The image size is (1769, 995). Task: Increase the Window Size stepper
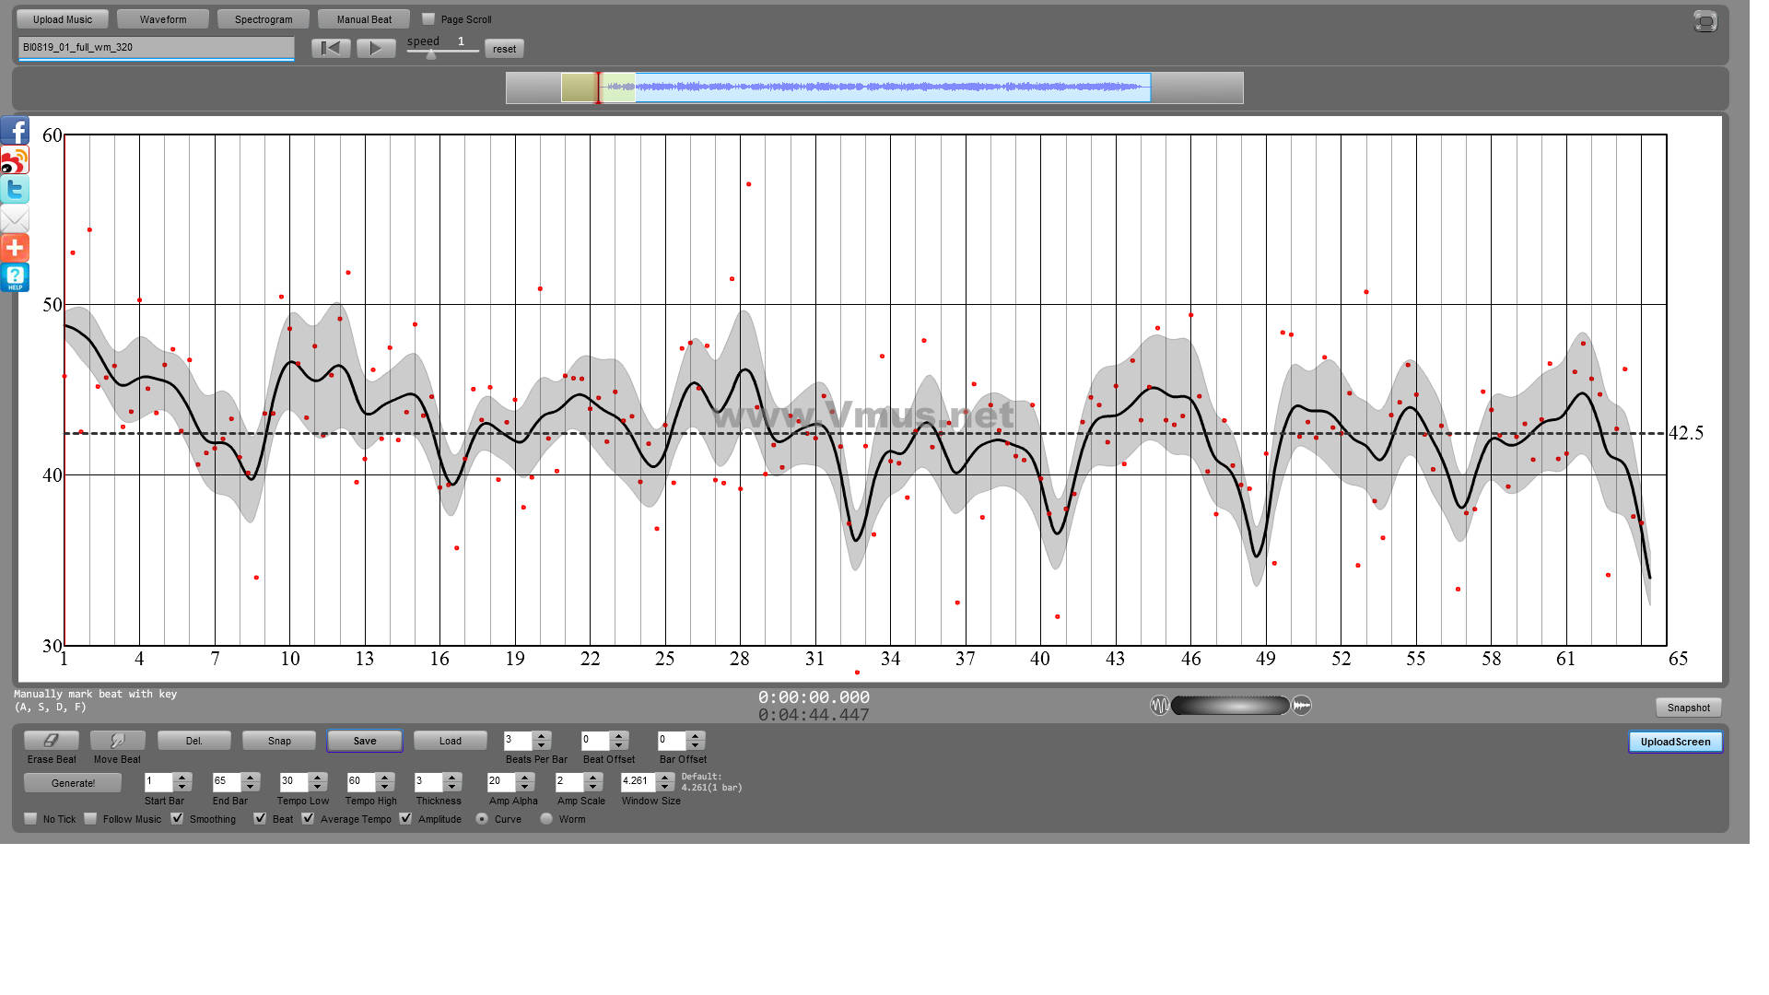pos(665,777)
